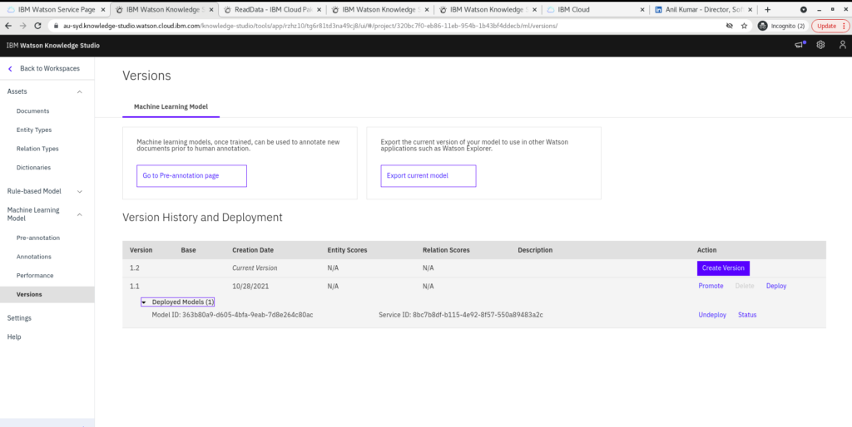
Task: Click the Create Version button
Action: [723, 267]
